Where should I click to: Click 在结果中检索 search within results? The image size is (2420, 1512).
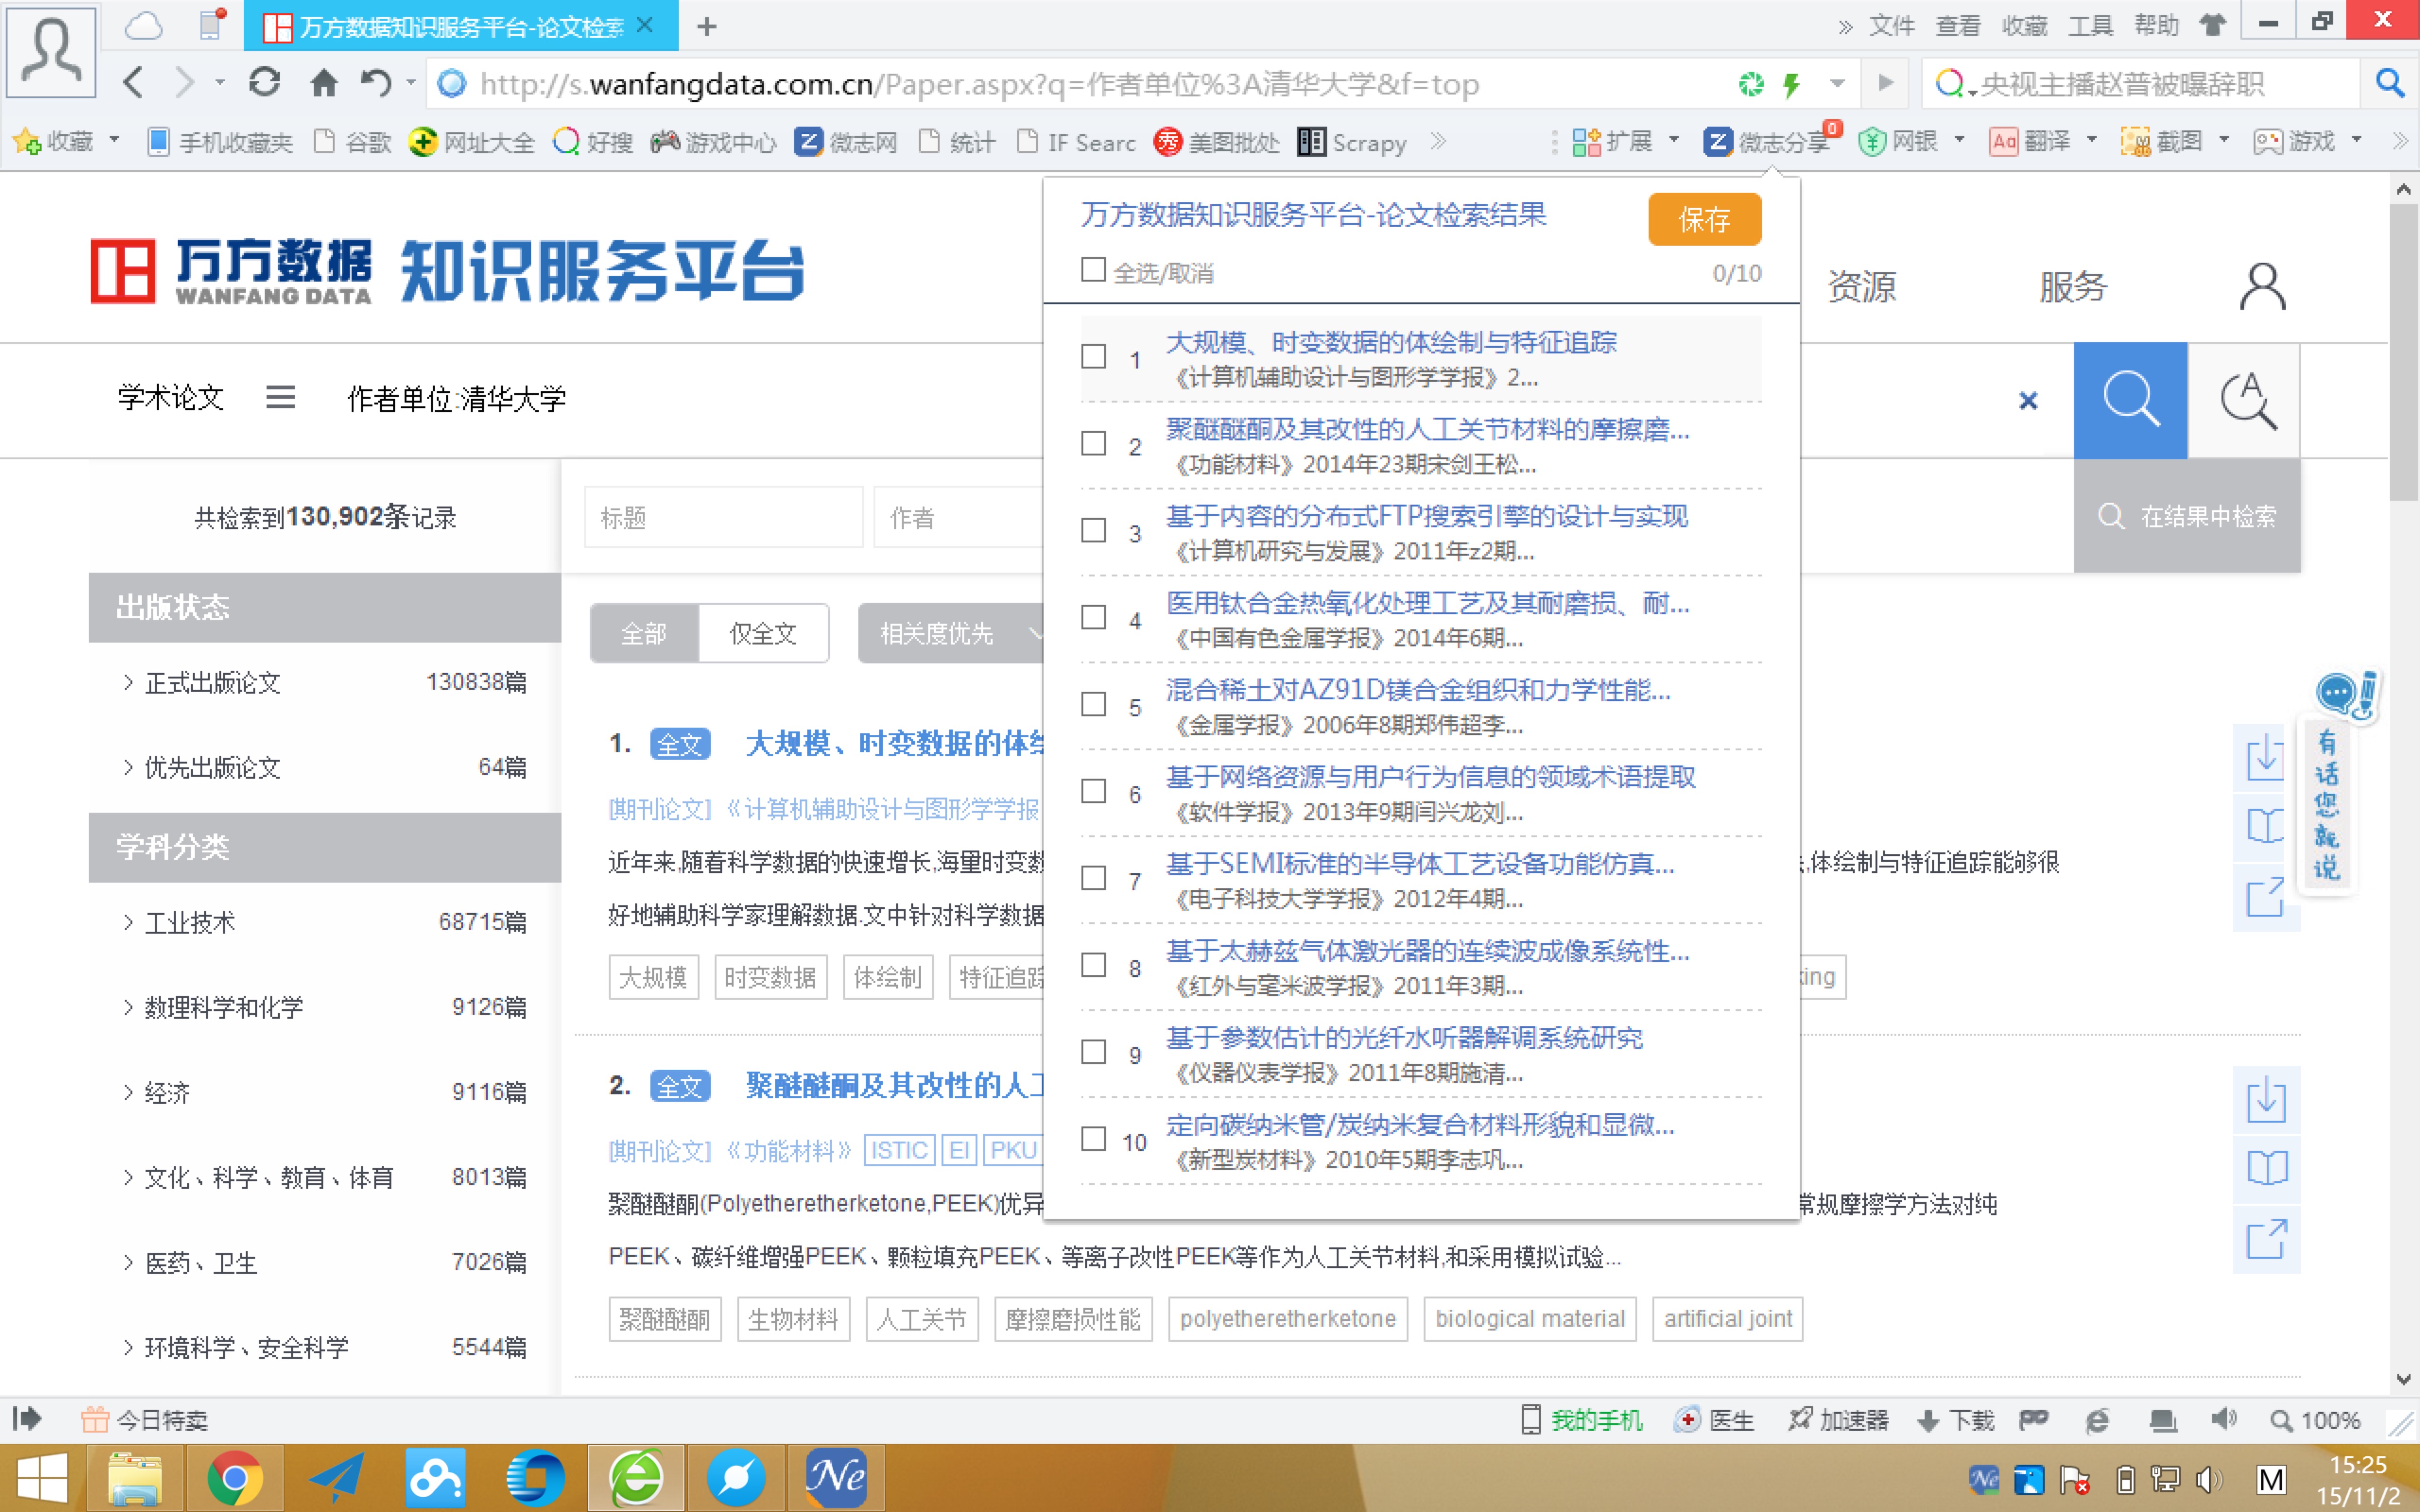pyautogui.click(x=2186, y=516)
